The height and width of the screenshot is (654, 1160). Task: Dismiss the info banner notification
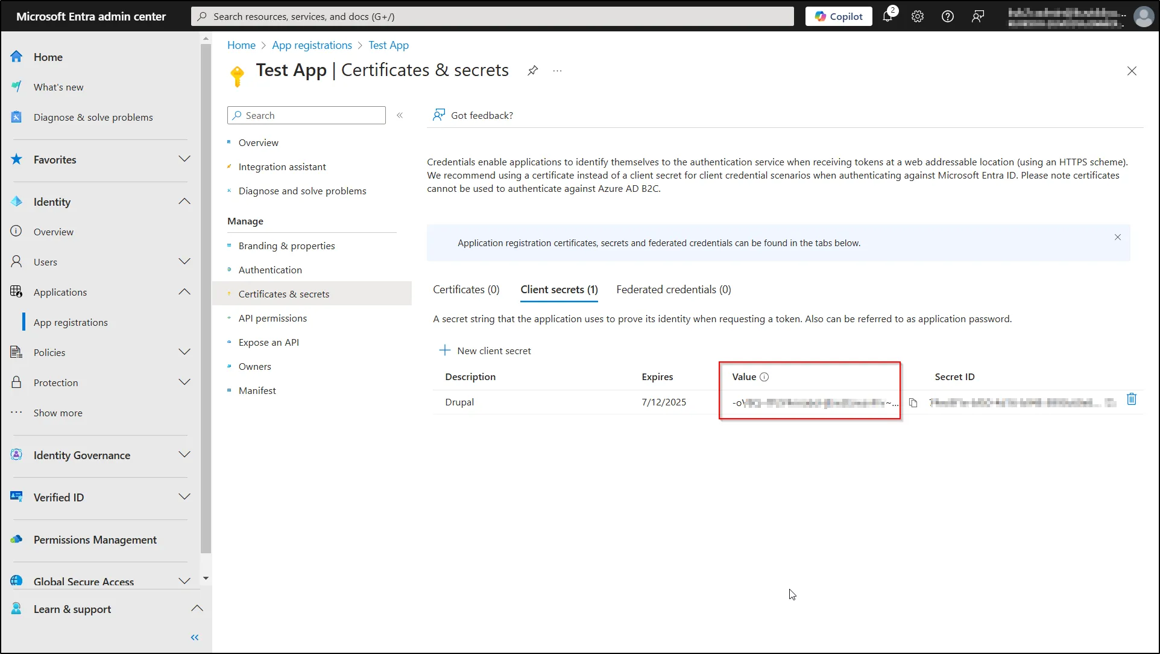pos(1118,237)
